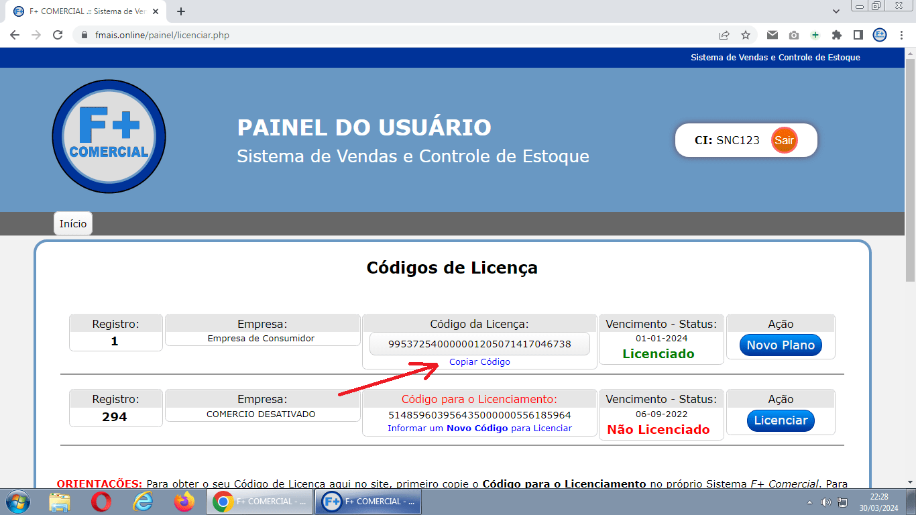Click the browser forward arrow

[36, 35]
